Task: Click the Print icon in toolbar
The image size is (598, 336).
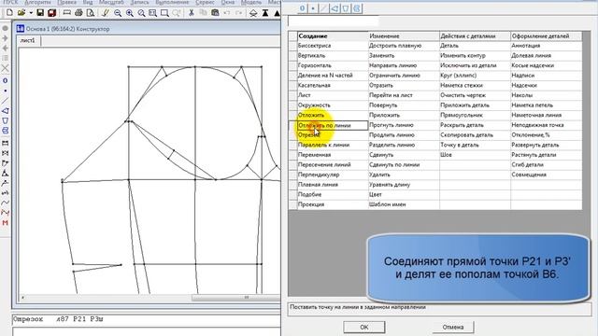Action: [78, 12]
